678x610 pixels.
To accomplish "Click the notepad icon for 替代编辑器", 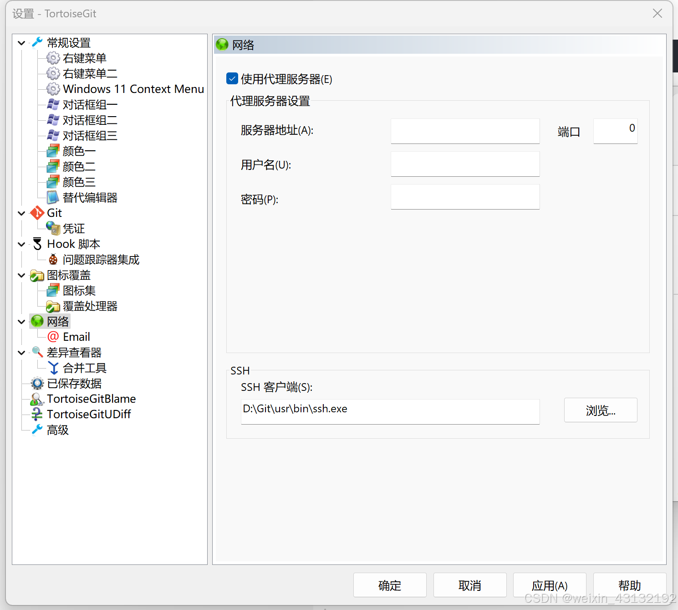I will pyautogui.click(x=53, y=197).
